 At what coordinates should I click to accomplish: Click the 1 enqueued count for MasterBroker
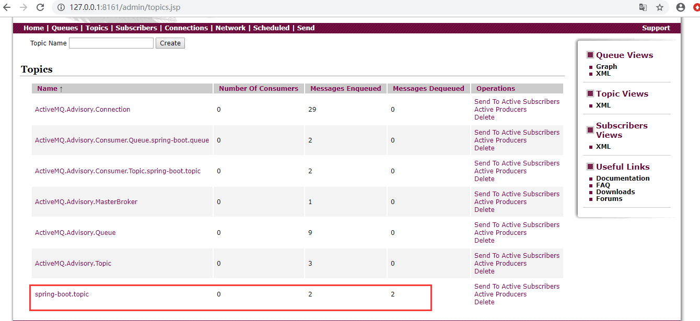(310, 202)
